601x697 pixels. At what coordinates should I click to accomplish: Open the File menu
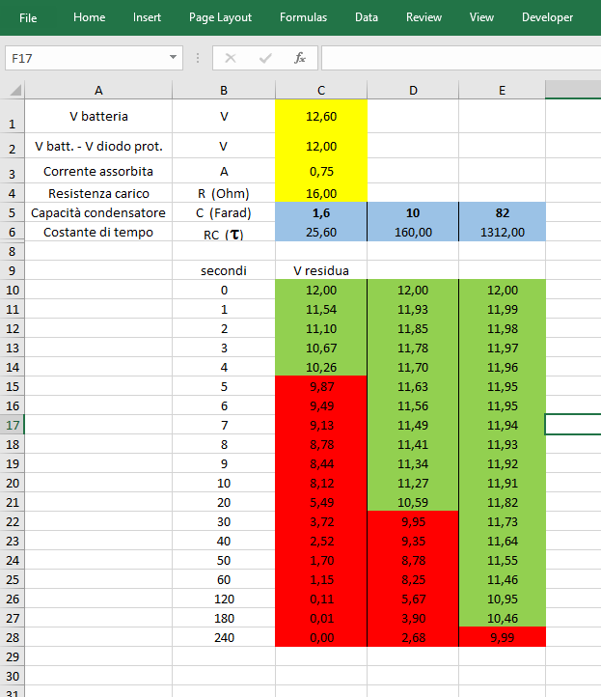[x=28, y=17]
